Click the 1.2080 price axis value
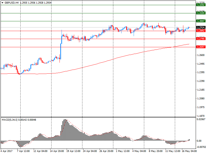The width and height of the screenshot is (206, 154). (x=201, y=99)
